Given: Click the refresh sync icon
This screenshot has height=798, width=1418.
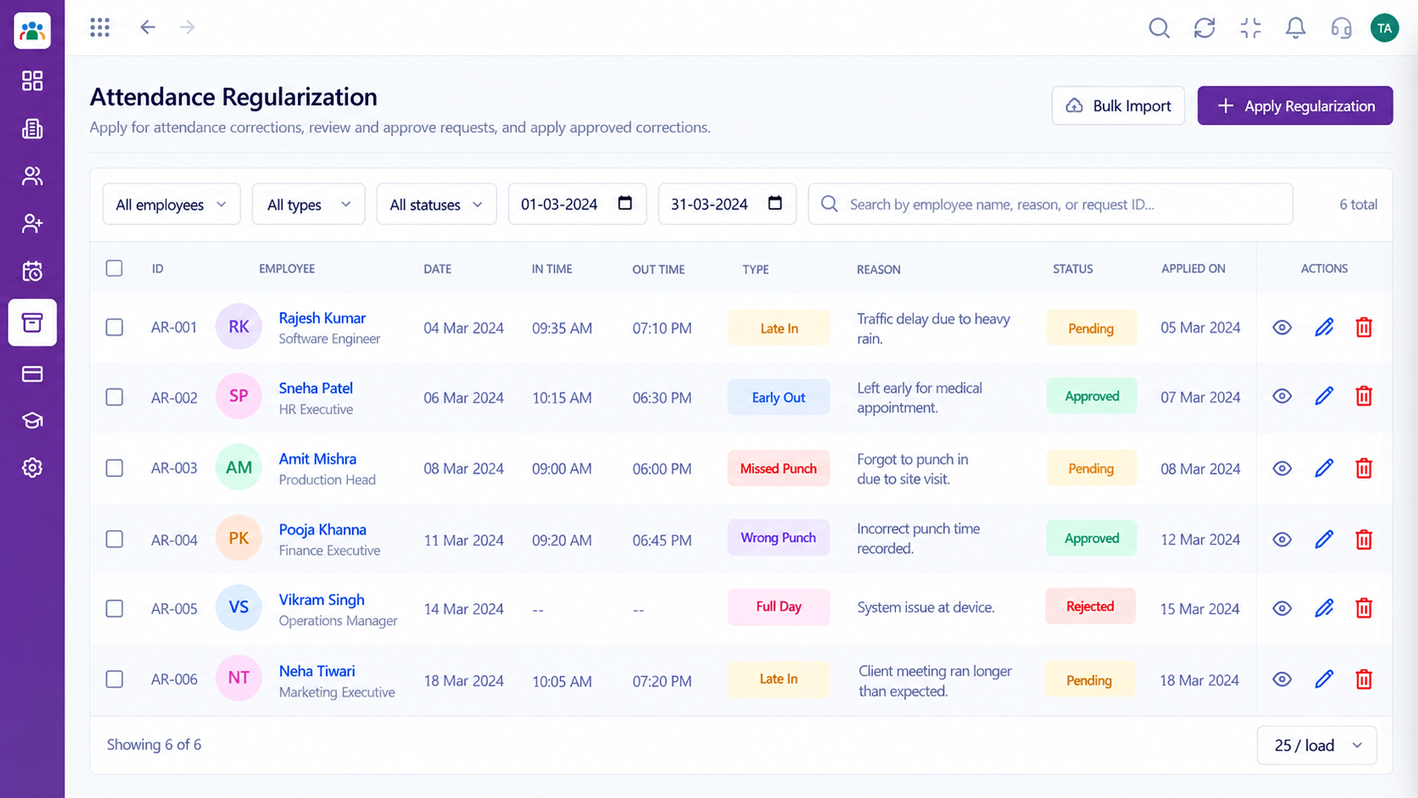Looking at the screenshot, I should 1204,28.
